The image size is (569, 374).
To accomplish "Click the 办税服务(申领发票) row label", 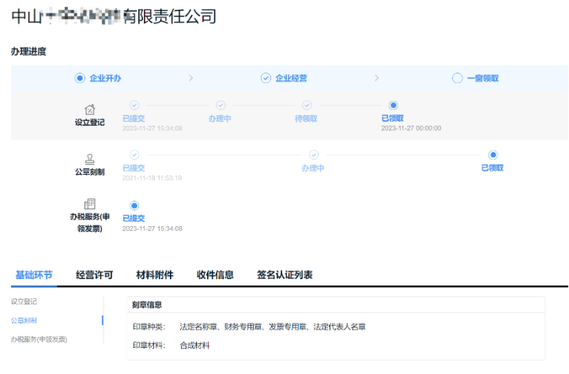I will pos(89,223).
